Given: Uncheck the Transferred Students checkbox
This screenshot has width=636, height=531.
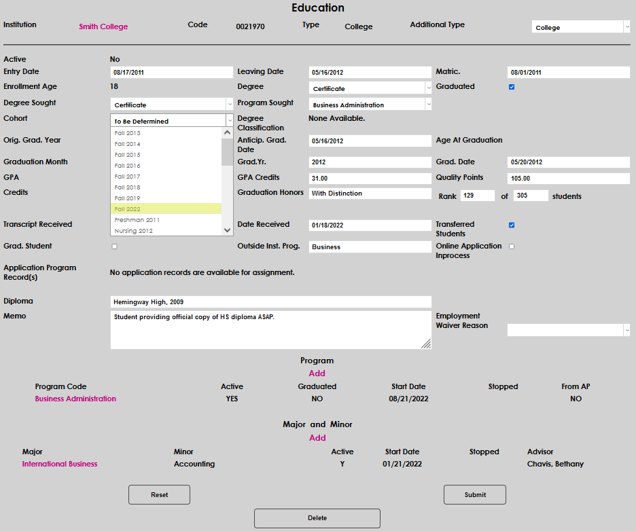Looking at the screenshot, I should click(512, 225).
